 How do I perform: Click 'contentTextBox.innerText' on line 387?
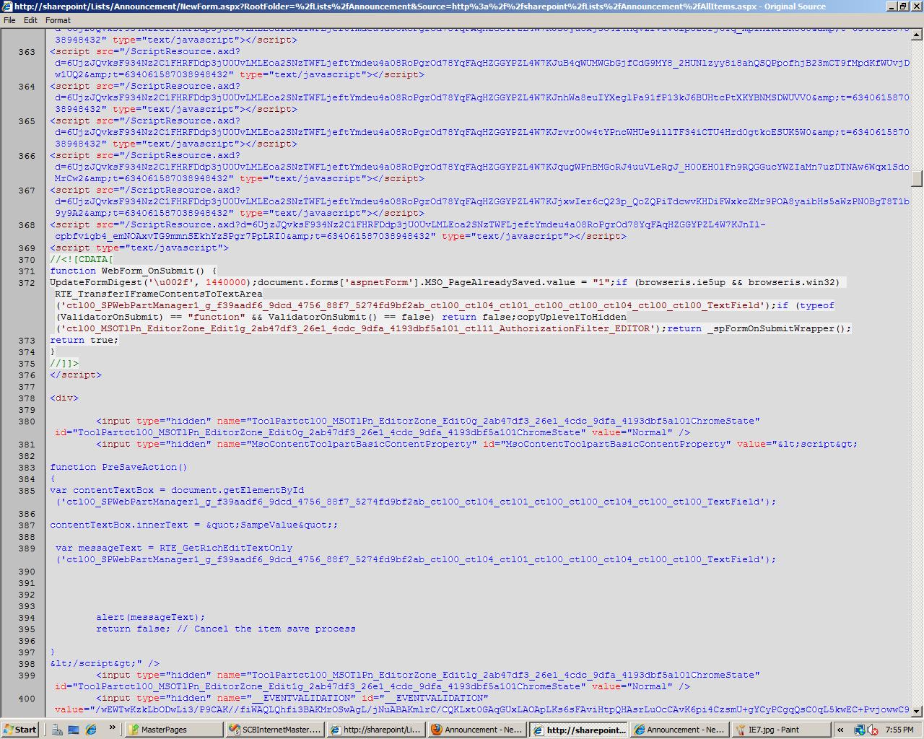point(119,525)
